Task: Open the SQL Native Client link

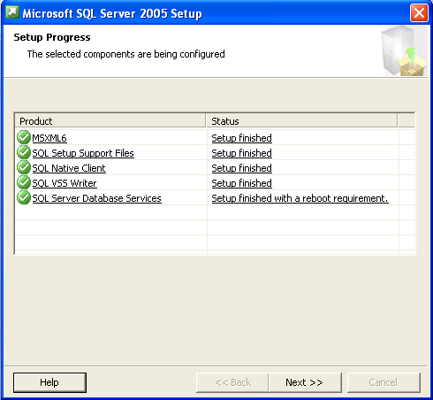Action: [x=69, y=168]
